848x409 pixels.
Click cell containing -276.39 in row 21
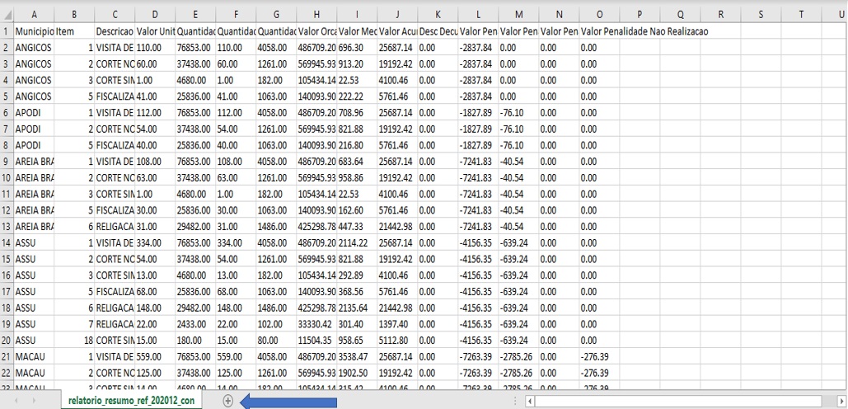click(x=595, y=356)
